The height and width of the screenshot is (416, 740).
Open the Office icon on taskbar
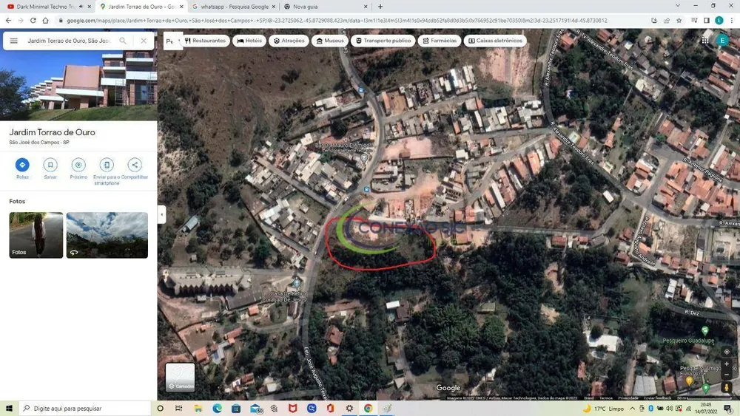pyautogui.click(x=330, y=409)
